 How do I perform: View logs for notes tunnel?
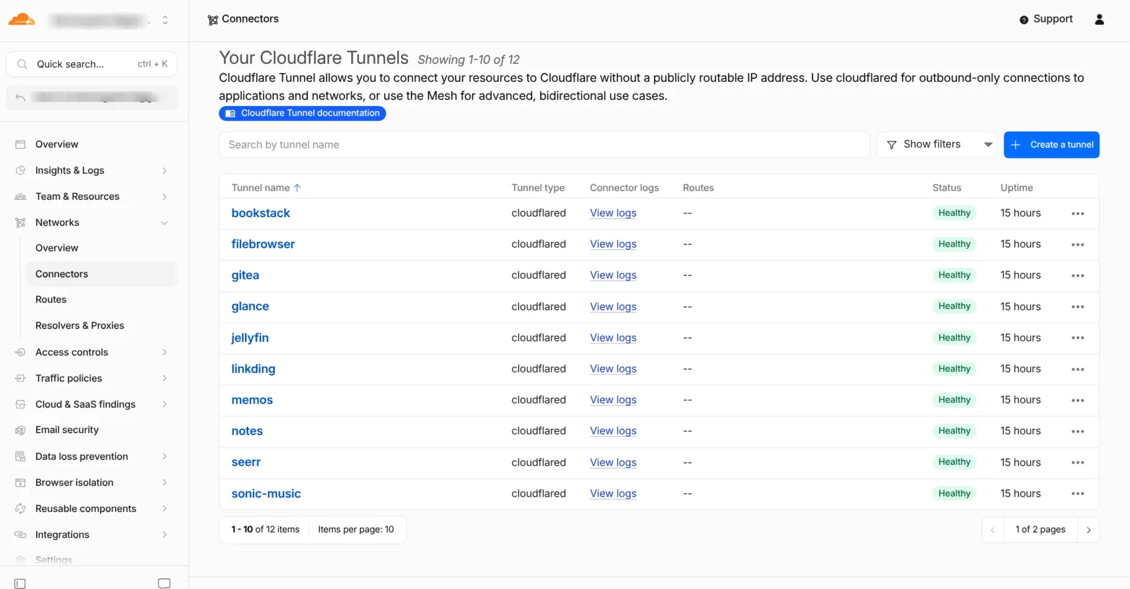(x=613, y=431)
